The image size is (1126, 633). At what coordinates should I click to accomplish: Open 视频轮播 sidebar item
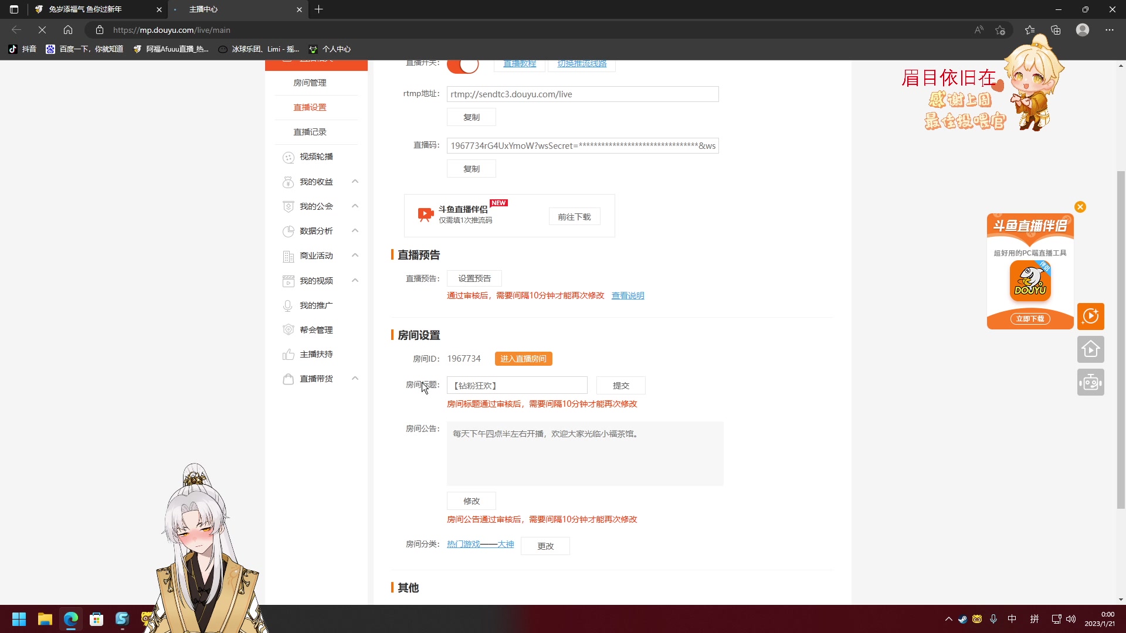tap(316, 156)
